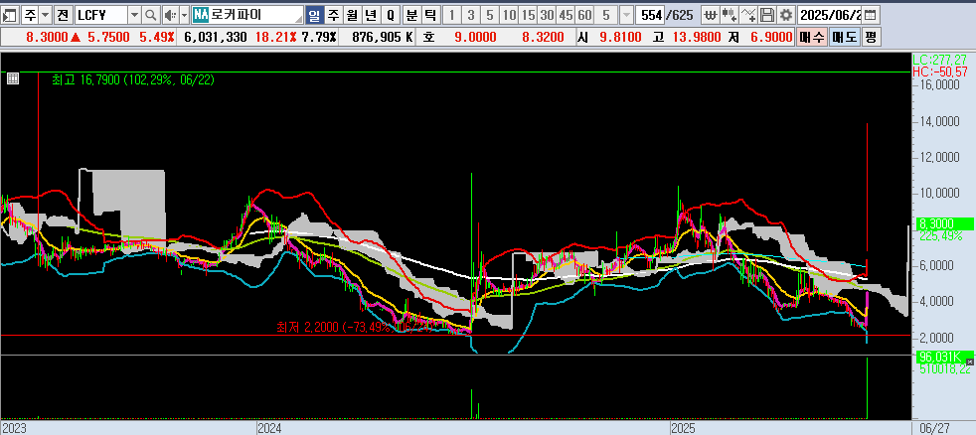Click the 2024 timeline label
Image resolution: width=976 pixels, height=435 pixels.
[270, 429]
